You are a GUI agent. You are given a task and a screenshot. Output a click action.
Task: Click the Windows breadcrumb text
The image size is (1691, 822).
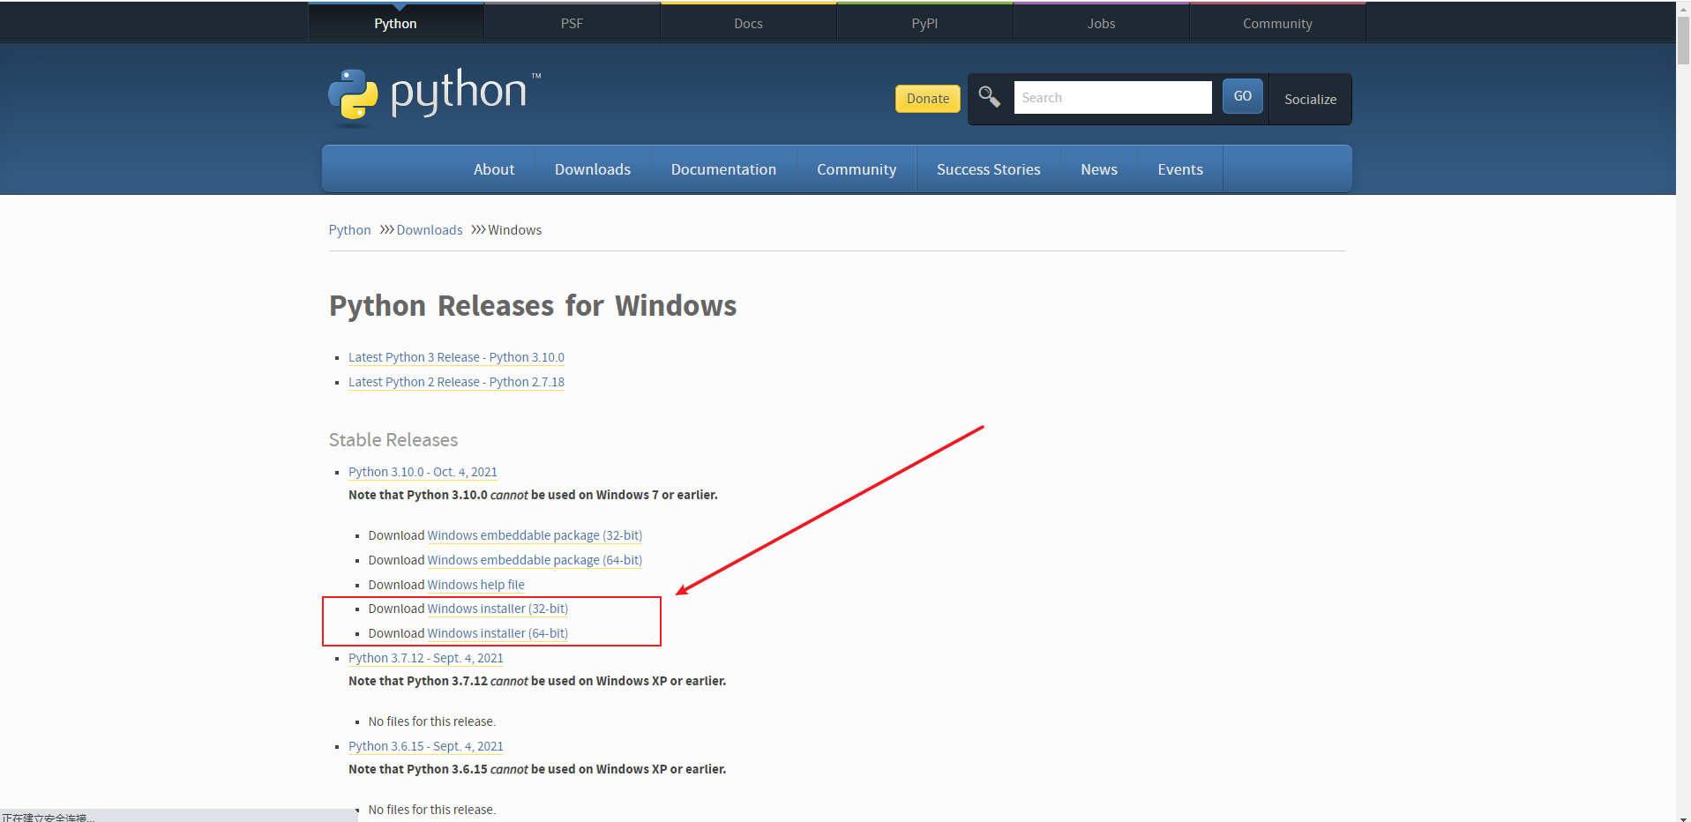point(515,230)
